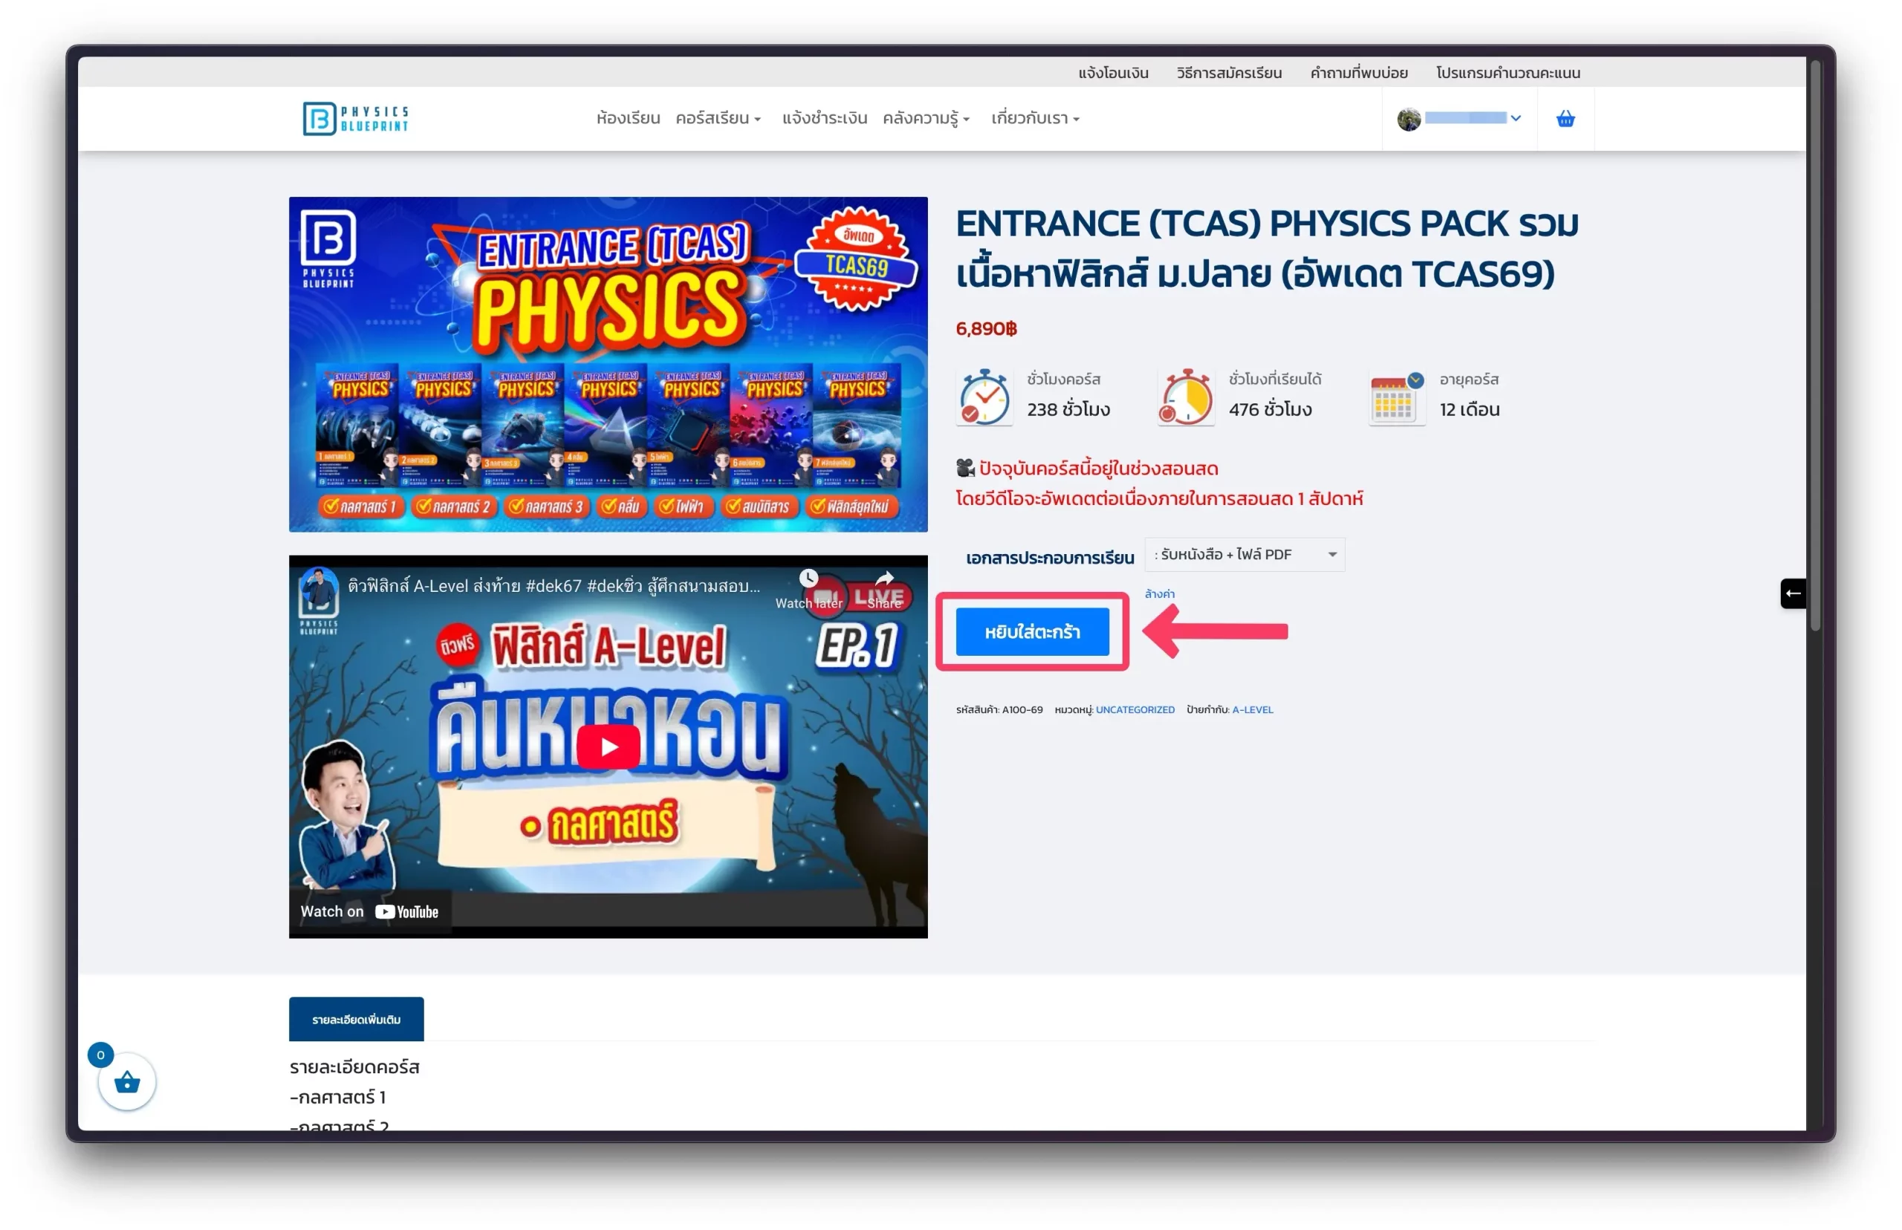Click the -กลศาสตร์ 1 list line

pyautogui.click(x=337, y=1096)
